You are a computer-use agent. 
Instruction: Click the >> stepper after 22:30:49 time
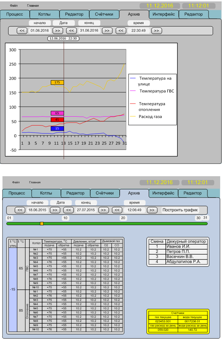click(156, 30)
